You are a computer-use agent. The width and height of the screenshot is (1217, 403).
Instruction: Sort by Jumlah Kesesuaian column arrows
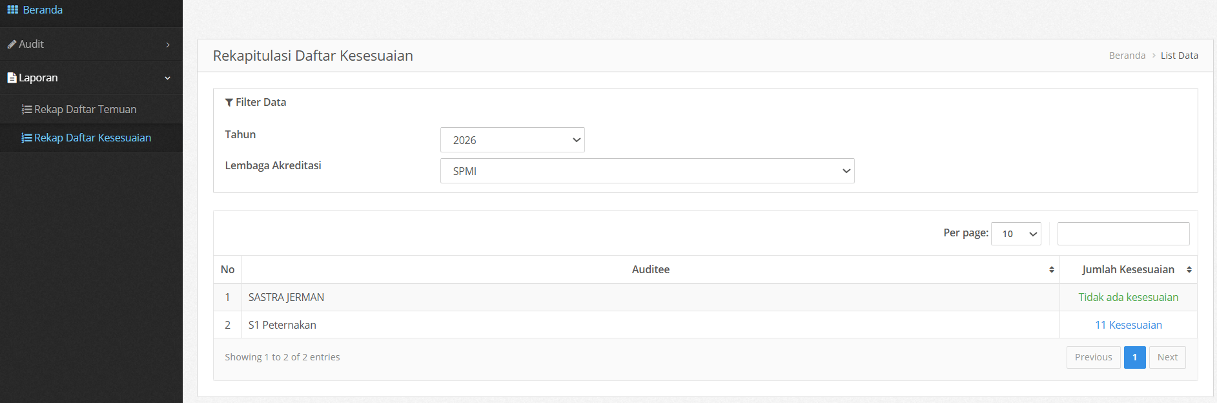1189,270
